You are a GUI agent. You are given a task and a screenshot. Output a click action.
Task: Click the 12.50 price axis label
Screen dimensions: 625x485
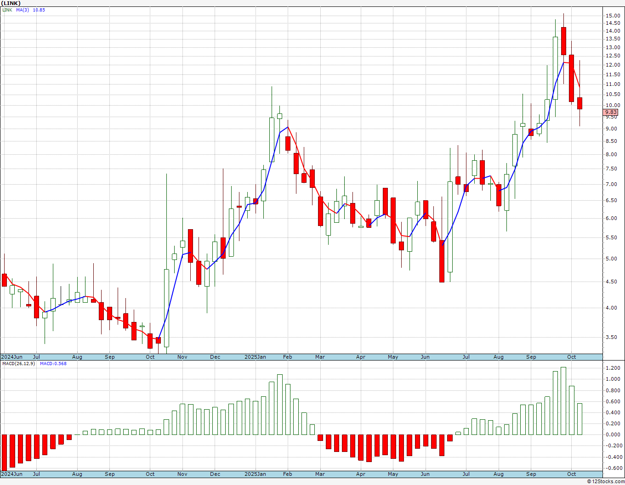[612, 56]
